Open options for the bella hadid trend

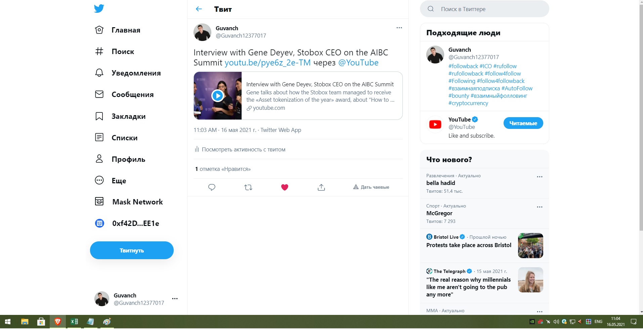click(540, 177)
